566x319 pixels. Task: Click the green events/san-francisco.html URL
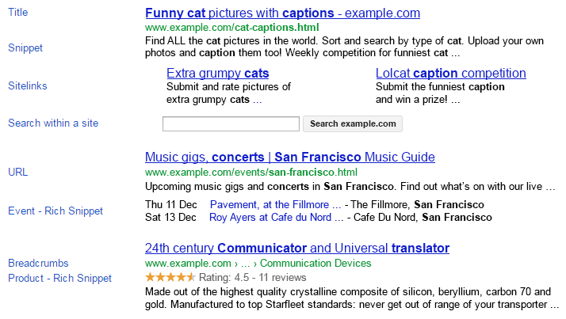tap(251, 172)
